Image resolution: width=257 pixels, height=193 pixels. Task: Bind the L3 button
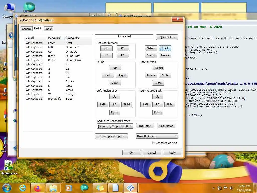click(x=115, y=104)
